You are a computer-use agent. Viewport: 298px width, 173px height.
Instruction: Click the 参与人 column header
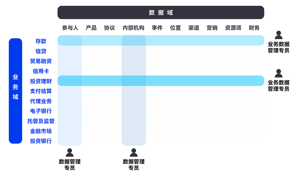point(70,28)
